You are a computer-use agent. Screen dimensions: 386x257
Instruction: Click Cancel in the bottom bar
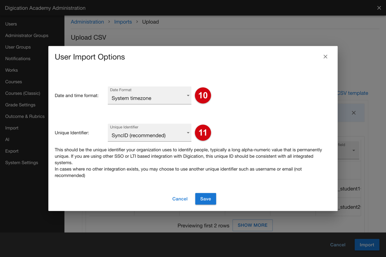pos(338,245)
